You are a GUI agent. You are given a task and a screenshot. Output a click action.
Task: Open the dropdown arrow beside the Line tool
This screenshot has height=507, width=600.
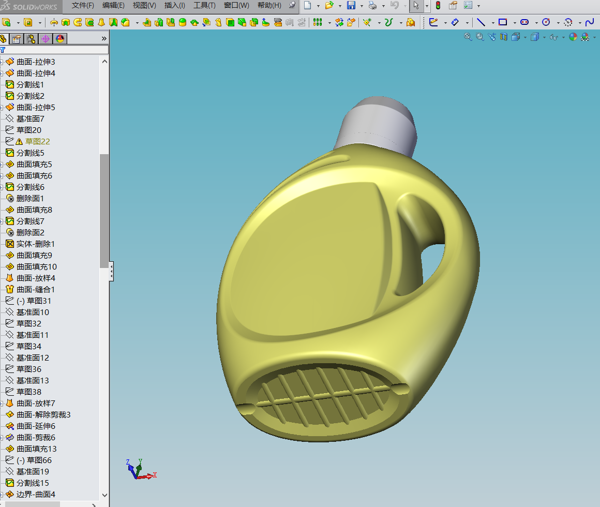[x=493, y=23]
